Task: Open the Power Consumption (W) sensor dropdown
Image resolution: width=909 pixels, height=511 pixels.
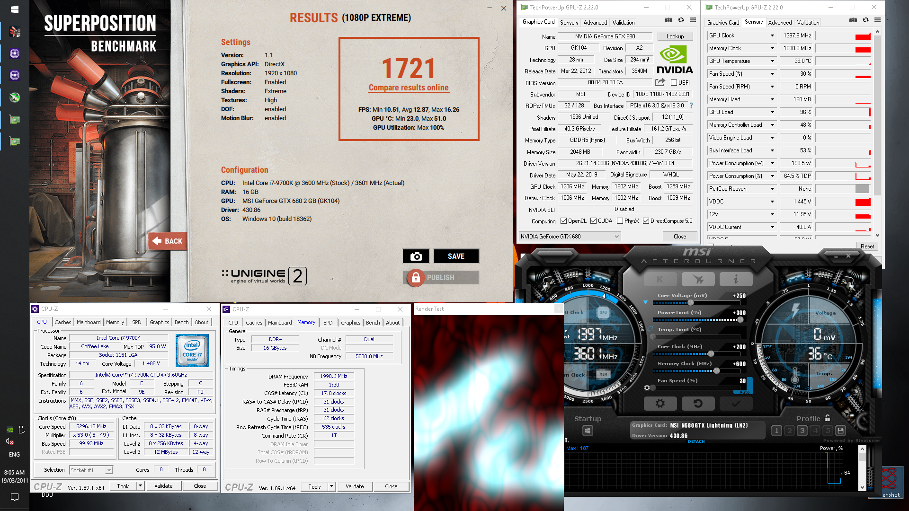Action: (772, 163)
